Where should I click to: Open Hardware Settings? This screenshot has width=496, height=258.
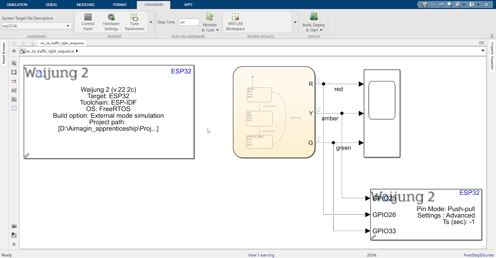tap(111, 22)
